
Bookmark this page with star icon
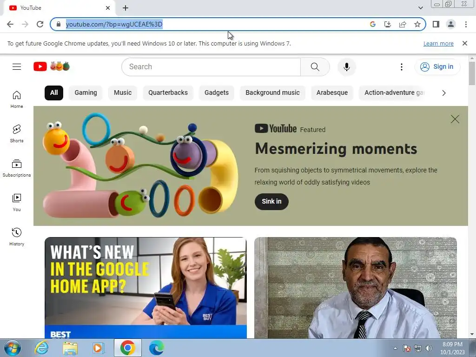coord(417,24)
